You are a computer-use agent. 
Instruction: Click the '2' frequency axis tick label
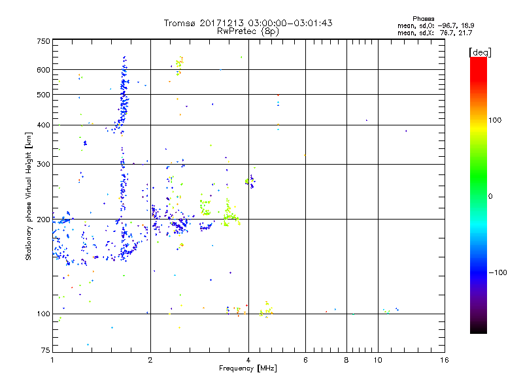click(x=150, y=360)
